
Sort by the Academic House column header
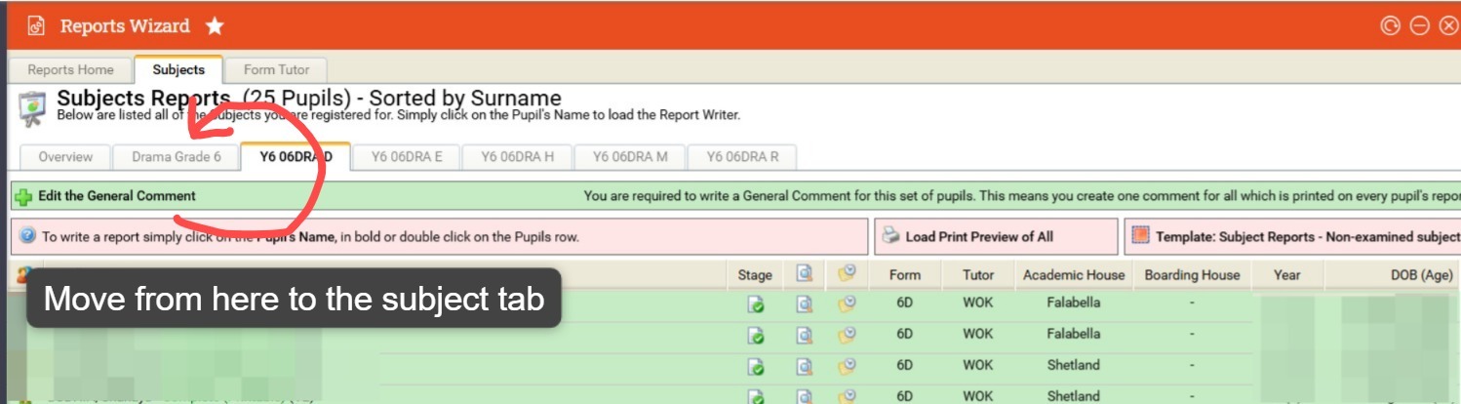(x=1073, y=275)
